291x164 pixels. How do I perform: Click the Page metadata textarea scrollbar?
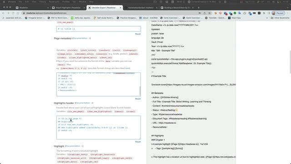(140, 91)
